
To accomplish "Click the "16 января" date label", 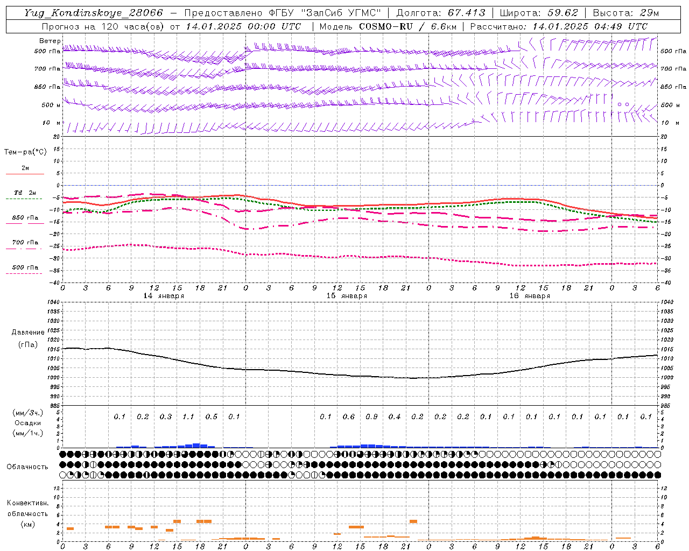I will [x=530, y=296].
